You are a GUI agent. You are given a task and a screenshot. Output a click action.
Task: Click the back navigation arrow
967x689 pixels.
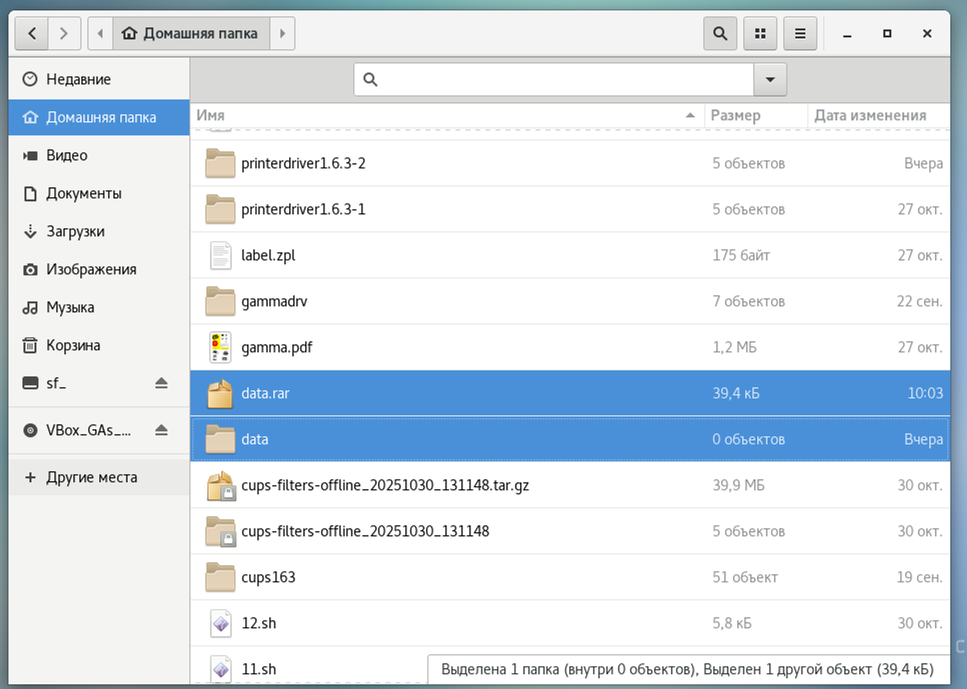32,34
